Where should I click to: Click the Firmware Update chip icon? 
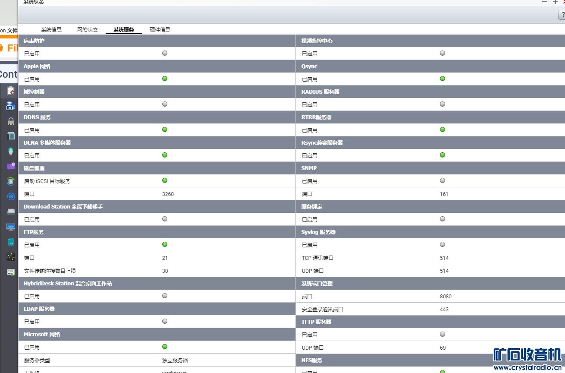coord(11,181)
